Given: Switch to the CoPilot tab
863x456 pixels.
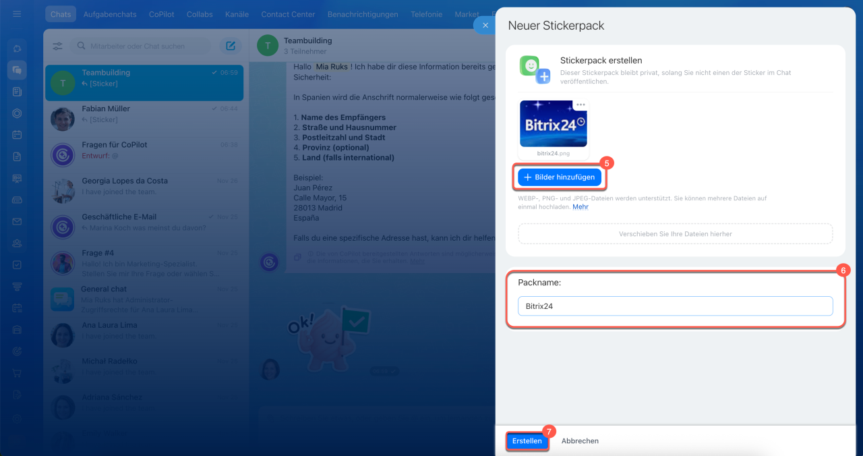Looking at the screenshot, I should 162,14.
